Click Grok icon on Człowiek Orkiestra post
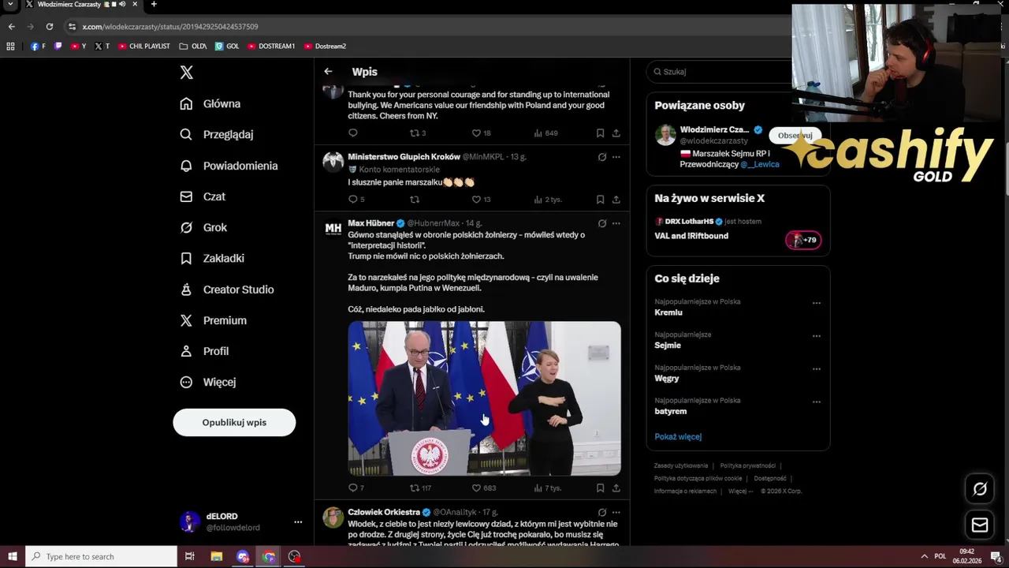The height and width of the screenshot is (568, 1009). 602,512
